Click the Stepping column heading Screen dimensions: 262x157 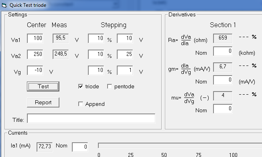click(114, 25)
